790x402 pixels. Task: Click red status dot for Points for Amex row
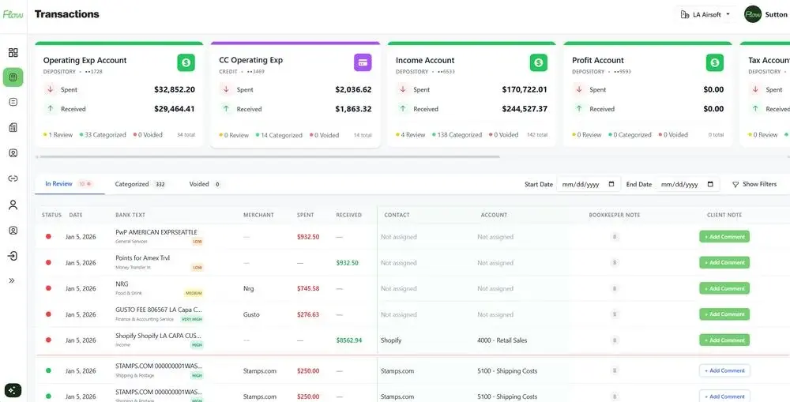pyautogui.click(x=48, y=262)
